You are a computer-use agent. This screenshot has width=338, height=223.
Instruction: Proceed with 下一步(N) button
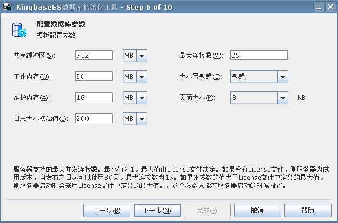157,210
